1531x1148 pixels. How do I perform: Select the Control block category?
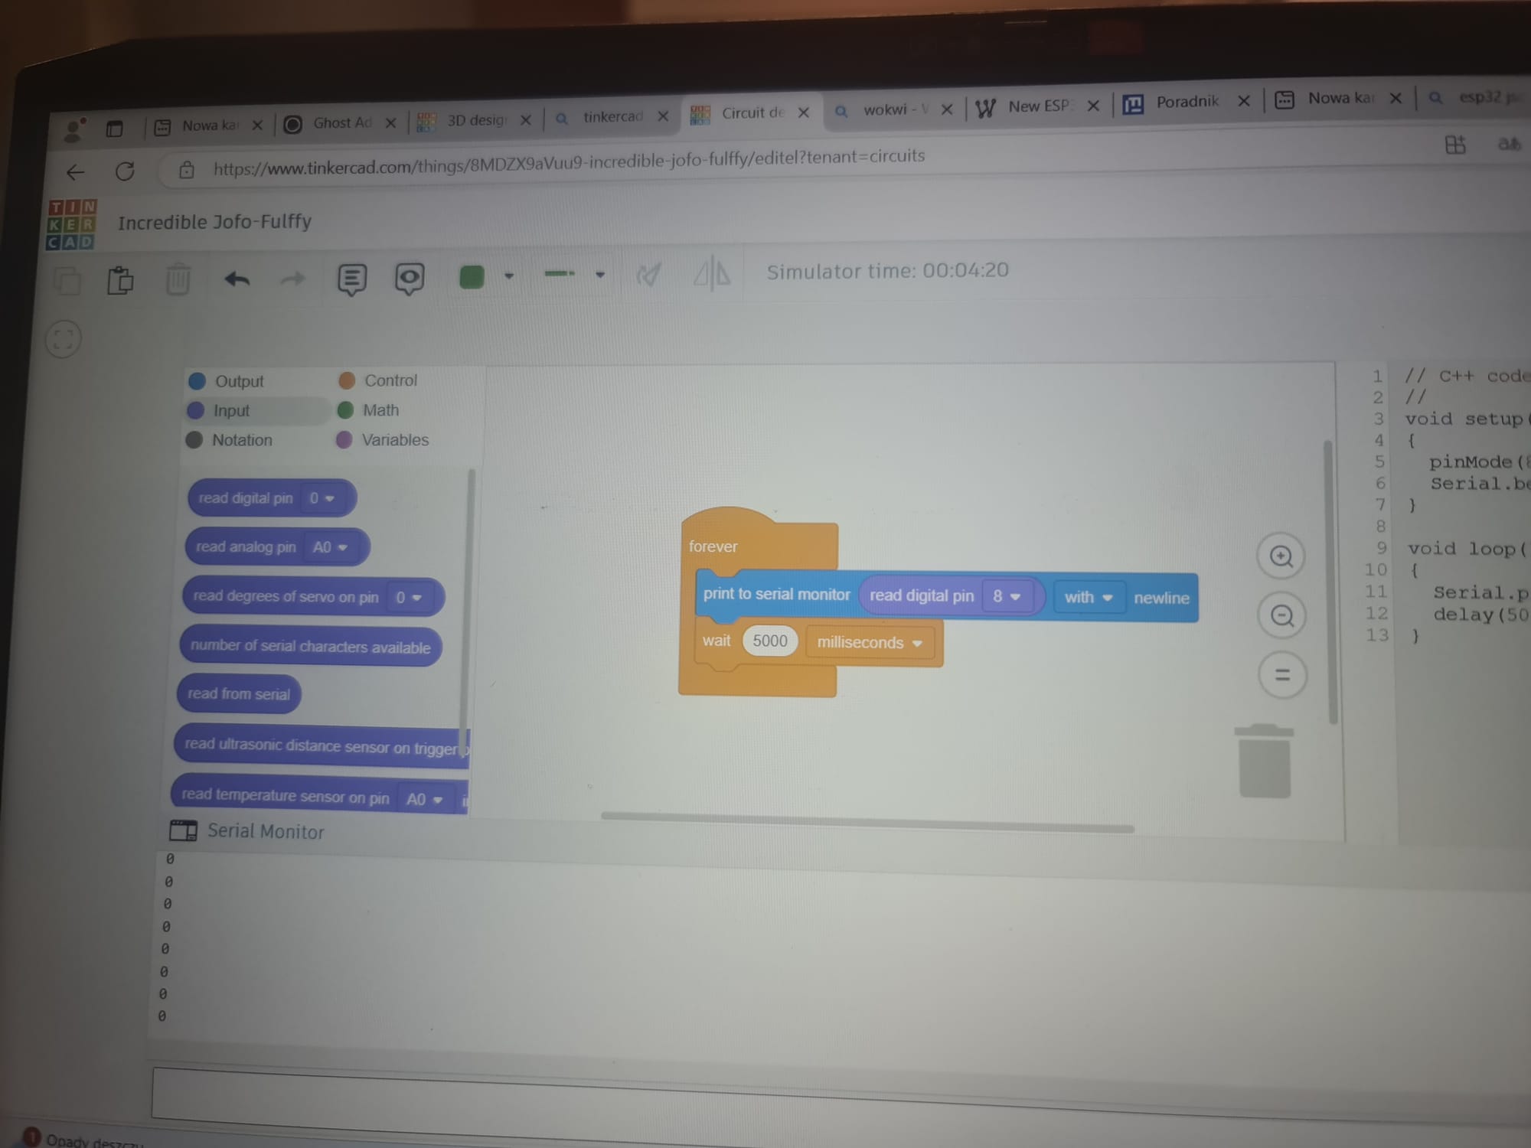378,380
